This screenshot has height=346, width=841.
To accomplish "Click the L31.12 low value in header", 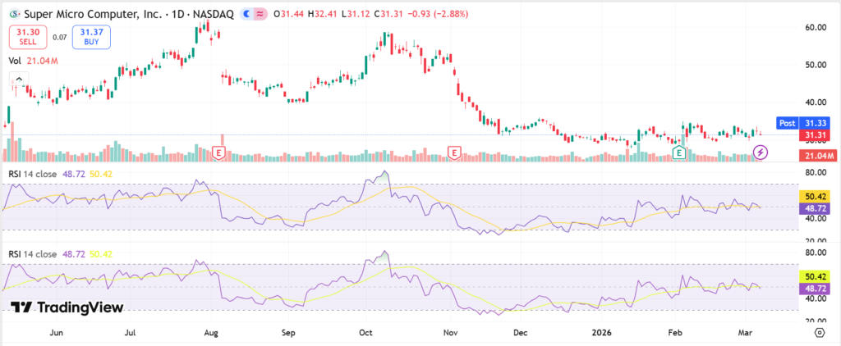I will tap(356, 15).
